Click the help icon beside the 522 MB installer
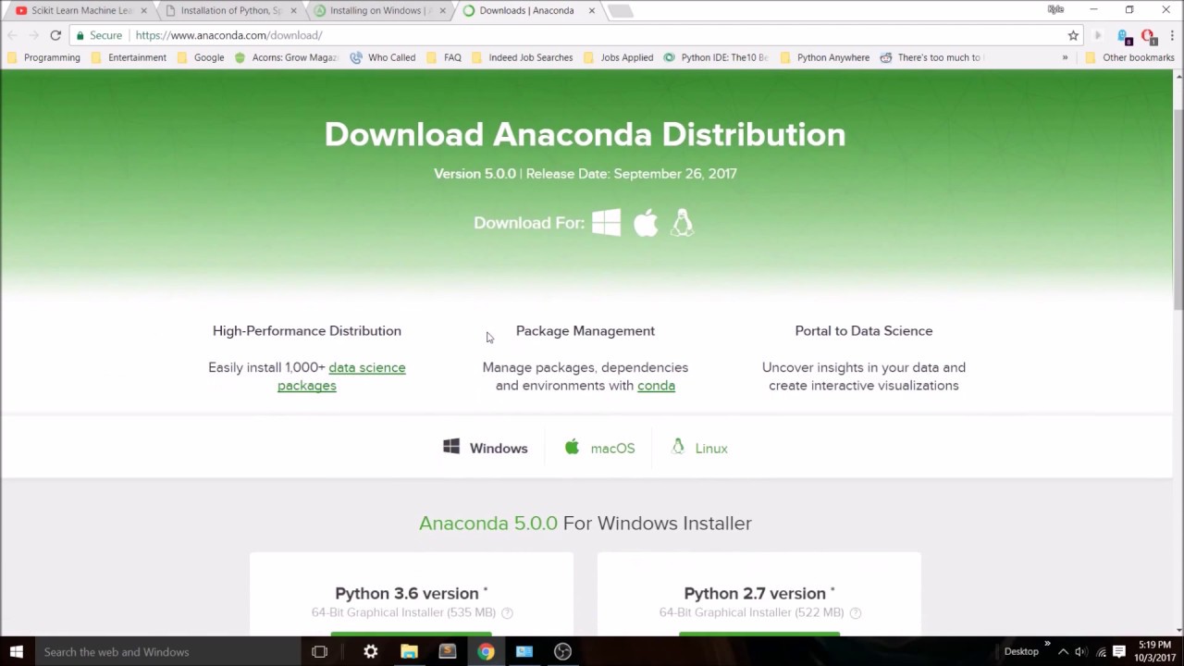 (x=856, y=613)
